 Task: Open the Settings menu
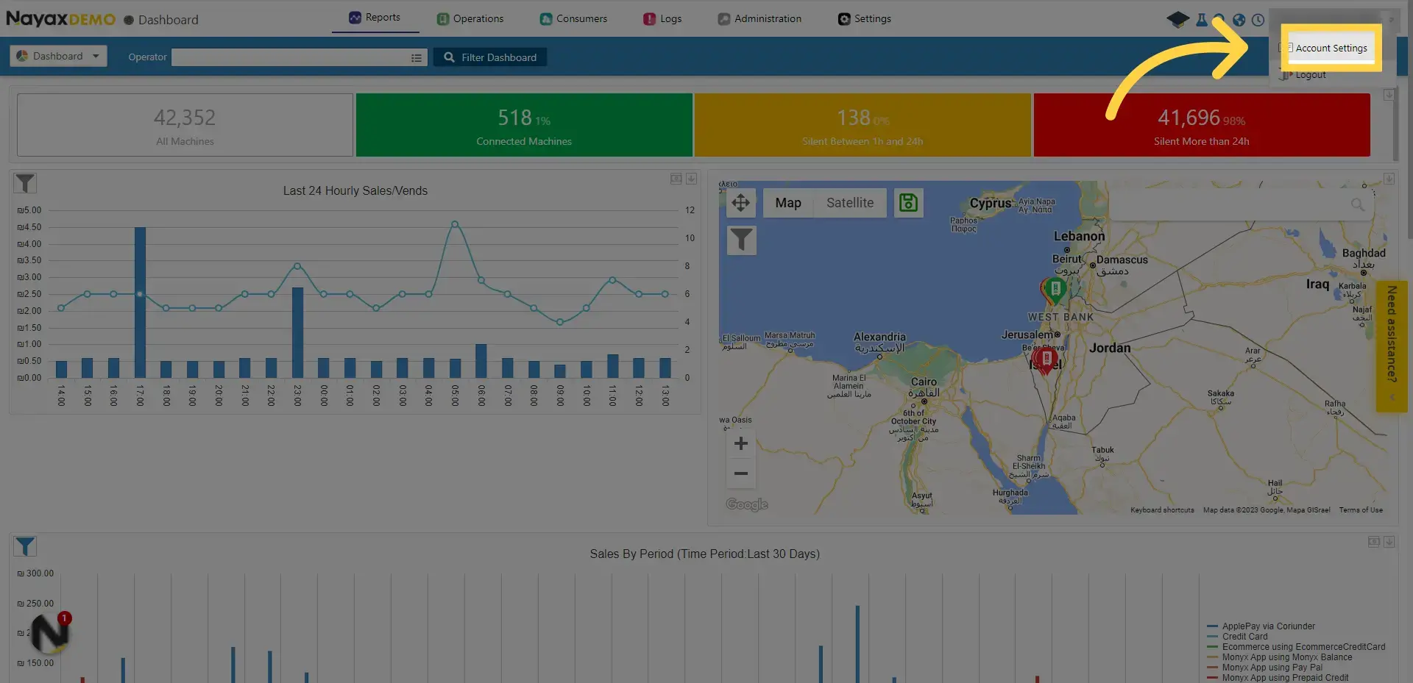(x=865, y=18)
